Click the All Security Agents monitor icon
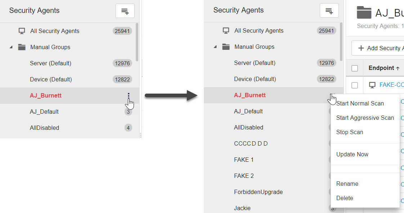The height and width of the screenshot is (213, 404). coord(22,31)
